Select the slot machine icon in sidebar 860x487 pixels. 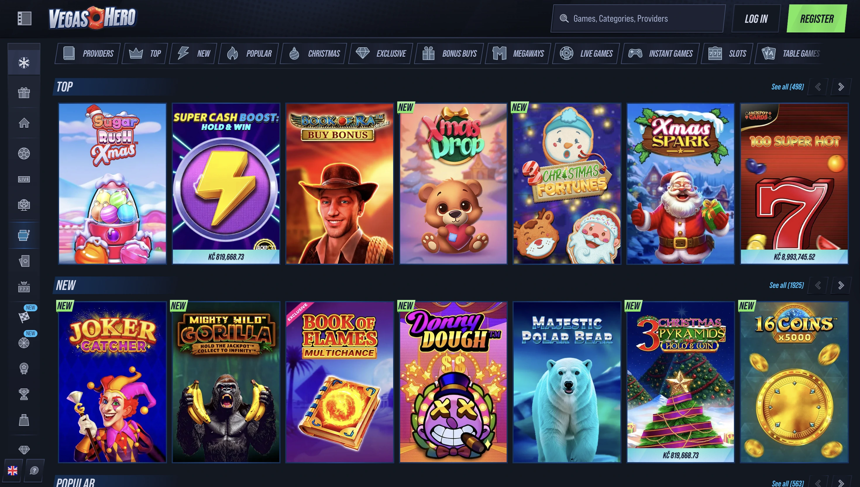tap(24, 235)
